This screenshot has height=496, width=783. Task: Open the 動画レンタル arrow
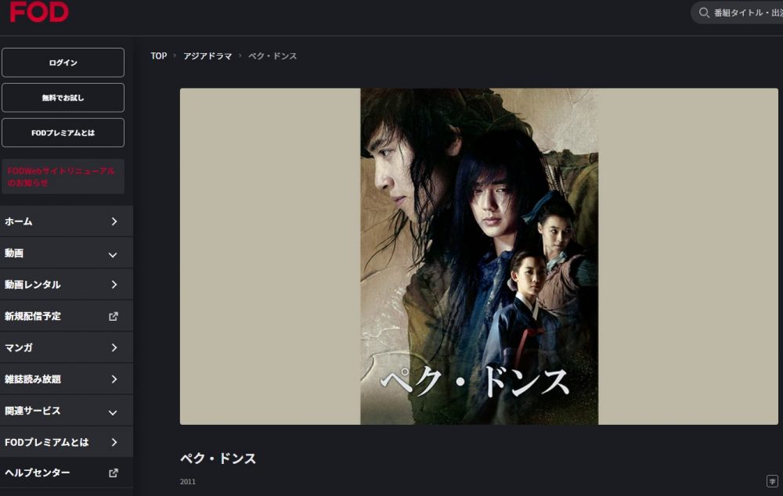click(x=114, y=285)
